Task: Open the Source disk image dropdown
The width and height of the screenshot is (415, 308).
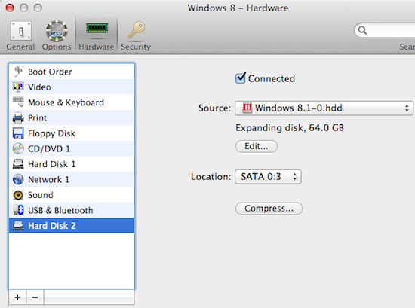Action: (324, 108)
